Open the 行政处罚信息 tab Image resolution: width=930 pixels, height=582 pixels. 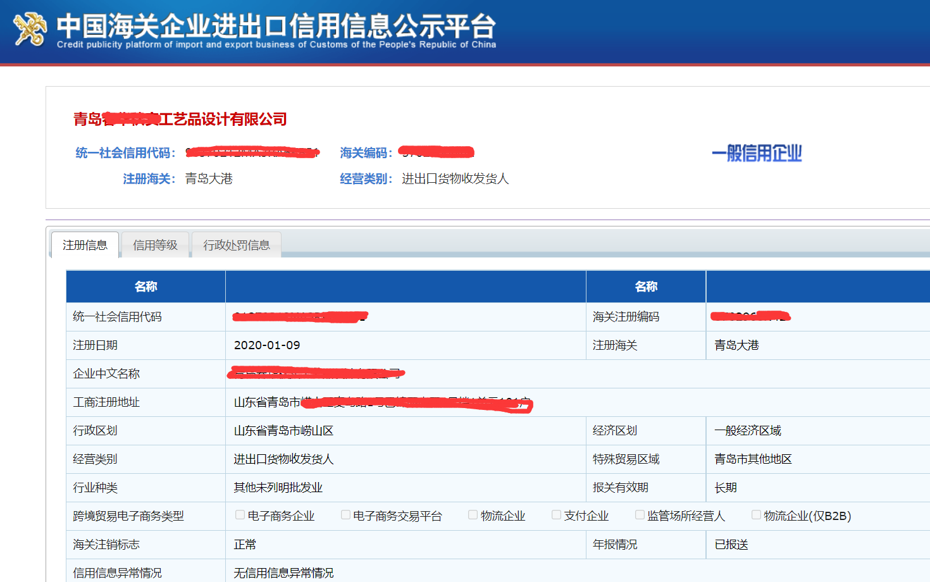pos(236,245)
